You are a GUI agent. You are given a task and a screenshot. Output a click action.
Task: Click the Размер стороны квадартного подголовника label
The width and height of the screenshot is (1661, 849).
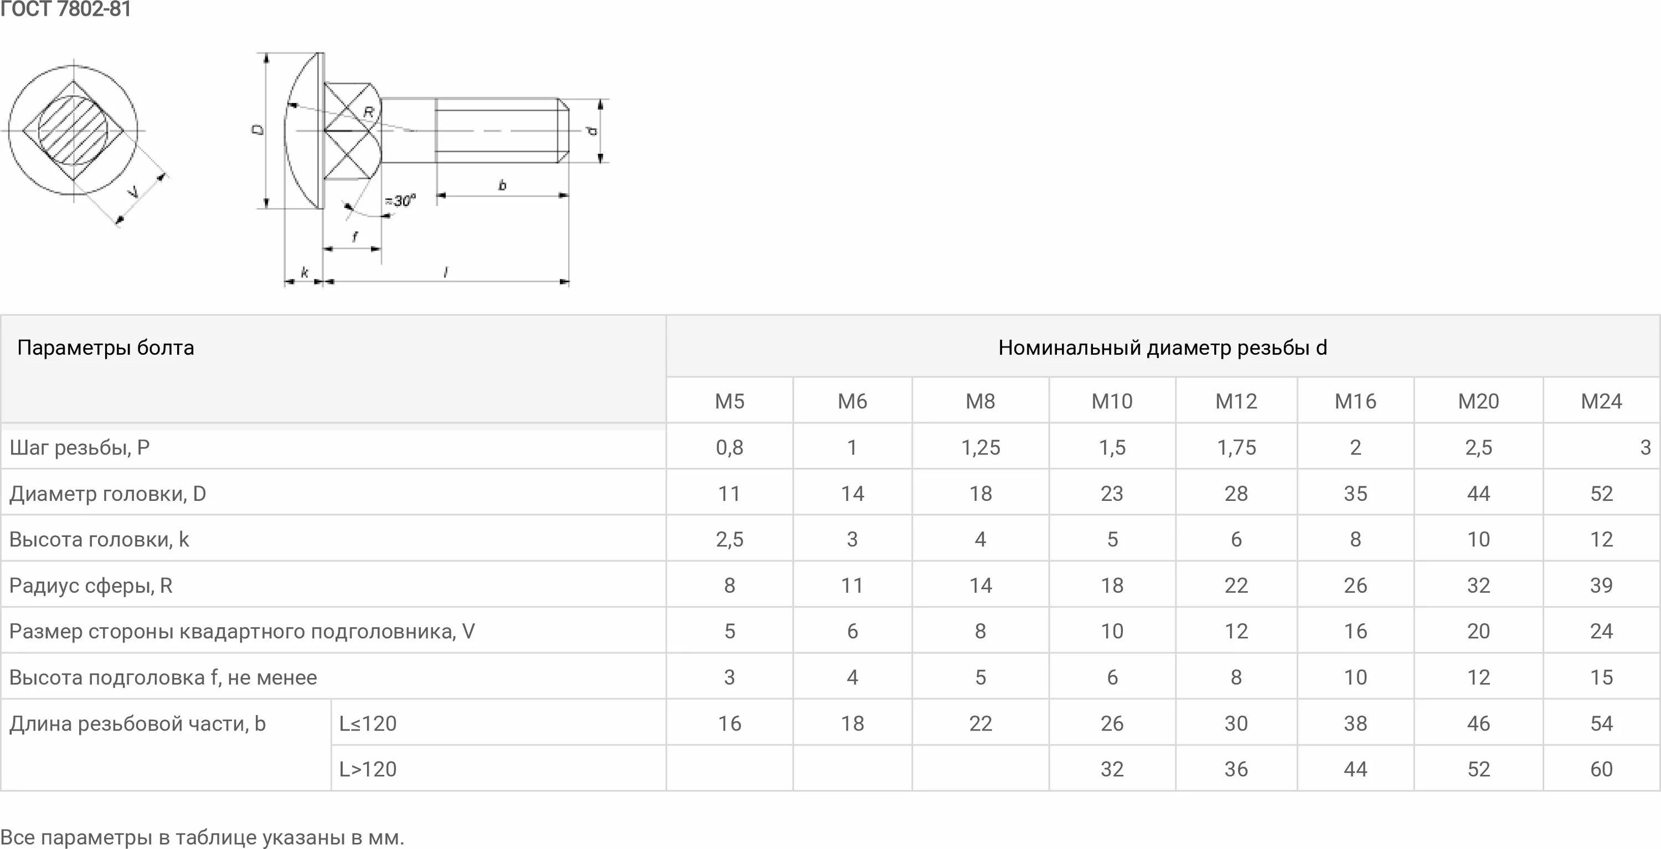pyautogui.click(x=242, y=631)
